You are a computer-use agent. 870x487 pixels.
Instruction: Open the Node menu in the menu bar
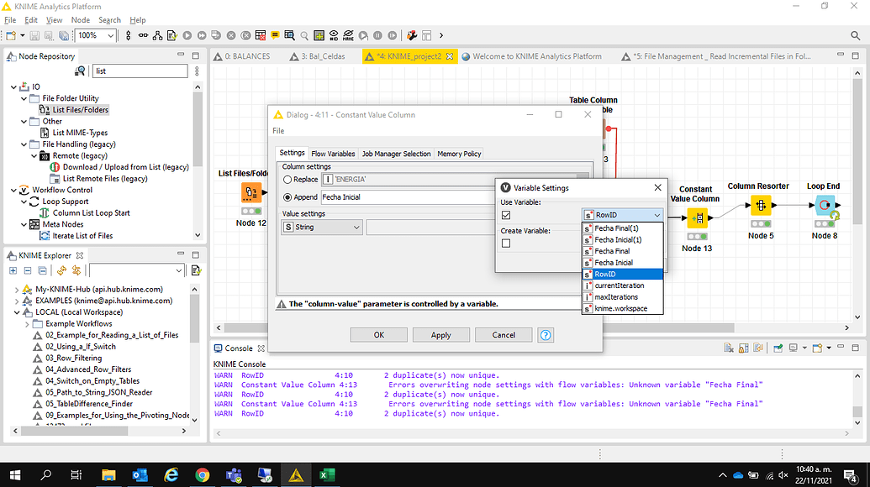pyautogui.click(x=80, y=19)
